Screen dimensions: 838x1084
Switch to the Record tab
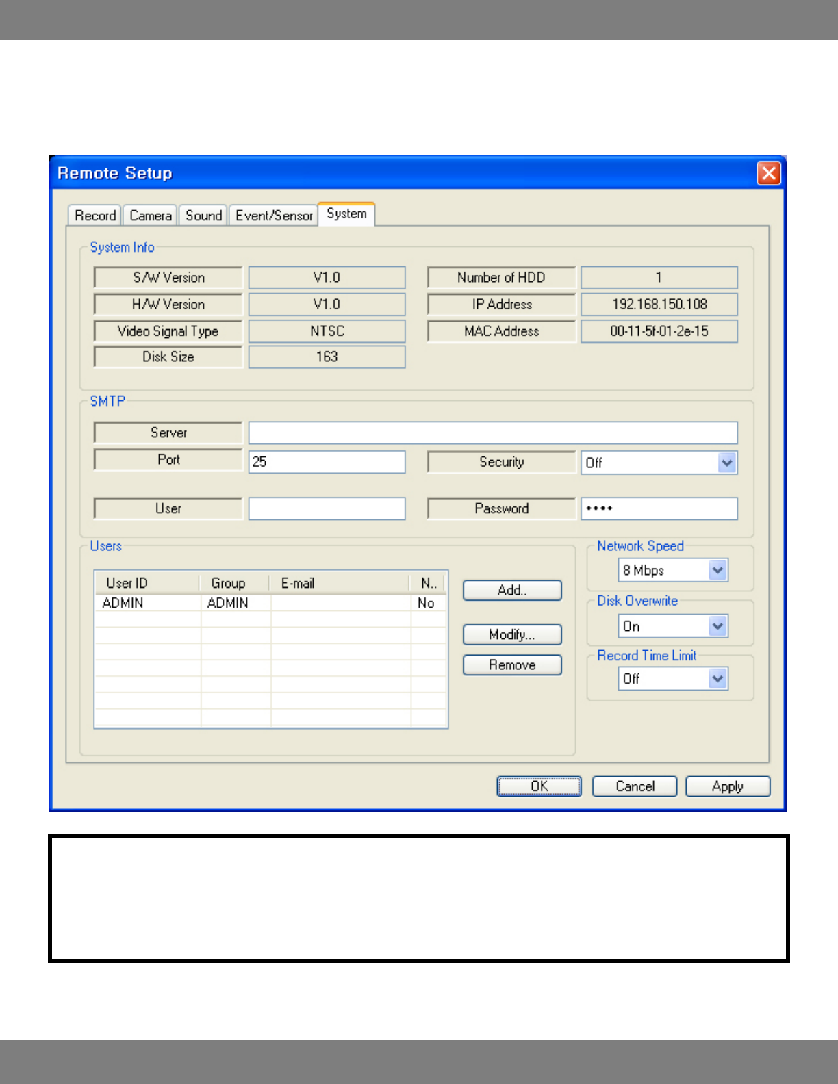coord(95,216)
